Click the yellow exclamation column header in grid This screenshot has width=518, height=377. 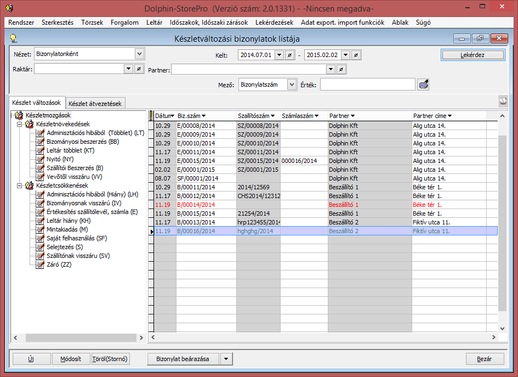click(151, 116)
